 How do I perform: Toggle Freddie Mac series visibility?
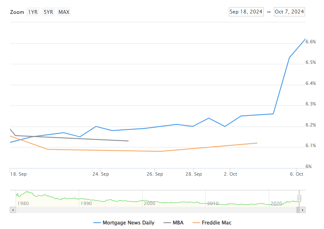click(x=217, y=223)
